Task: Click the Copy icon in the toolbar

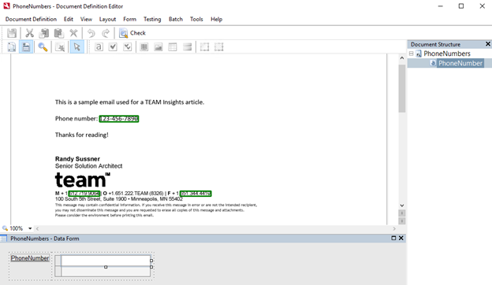Action: (x=44, y=33)
